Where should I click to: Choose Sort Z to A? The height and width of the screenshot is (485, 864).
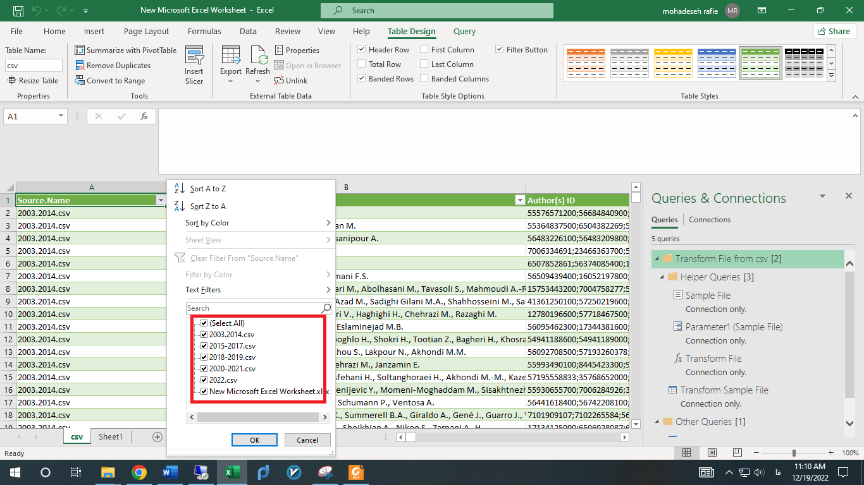207,207
